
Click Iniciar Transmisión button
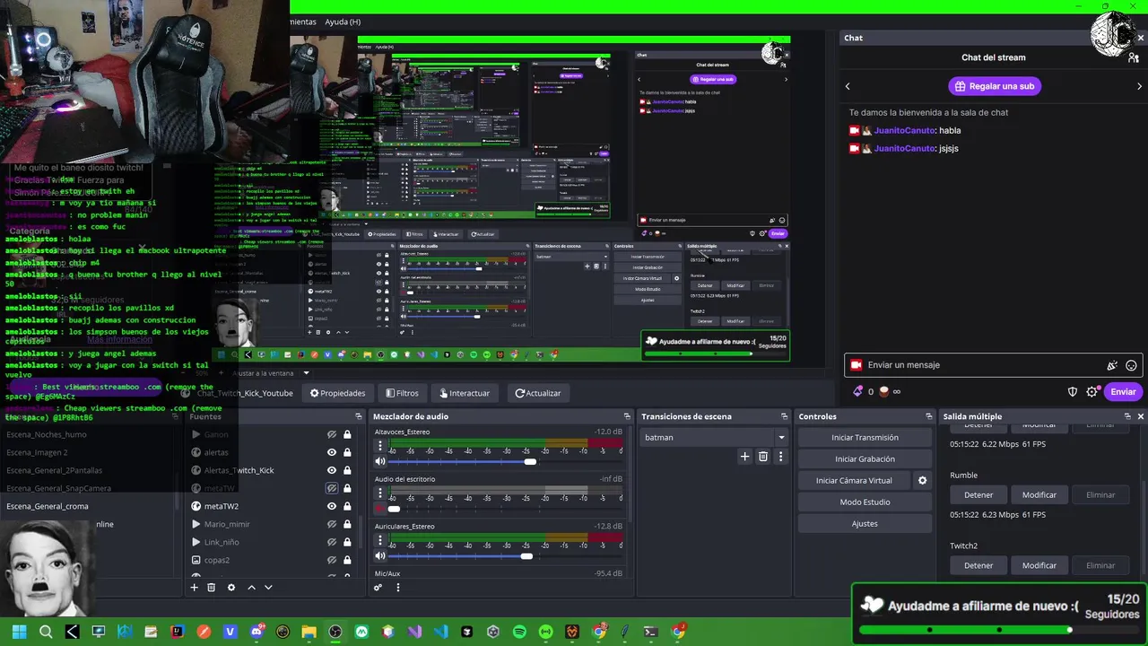pos(865,438)
